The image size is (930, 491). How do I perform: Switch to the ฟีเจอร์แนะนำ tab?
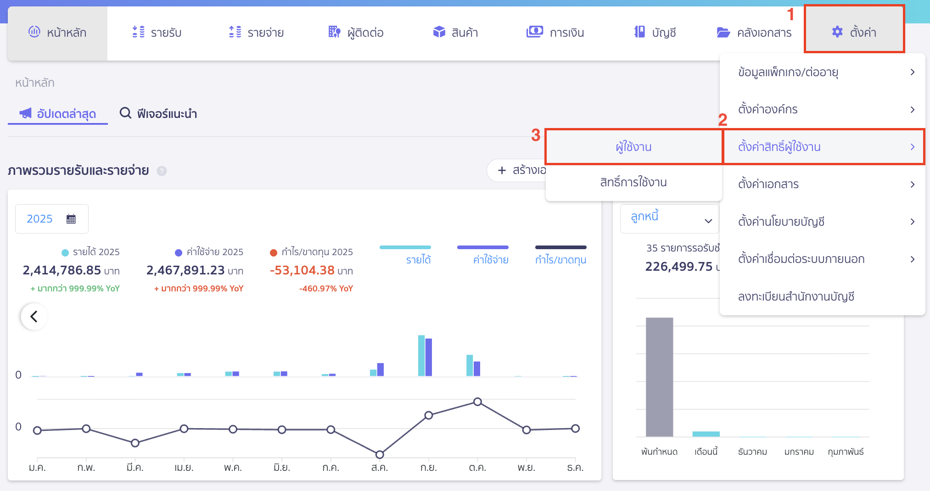click(158, 113)
